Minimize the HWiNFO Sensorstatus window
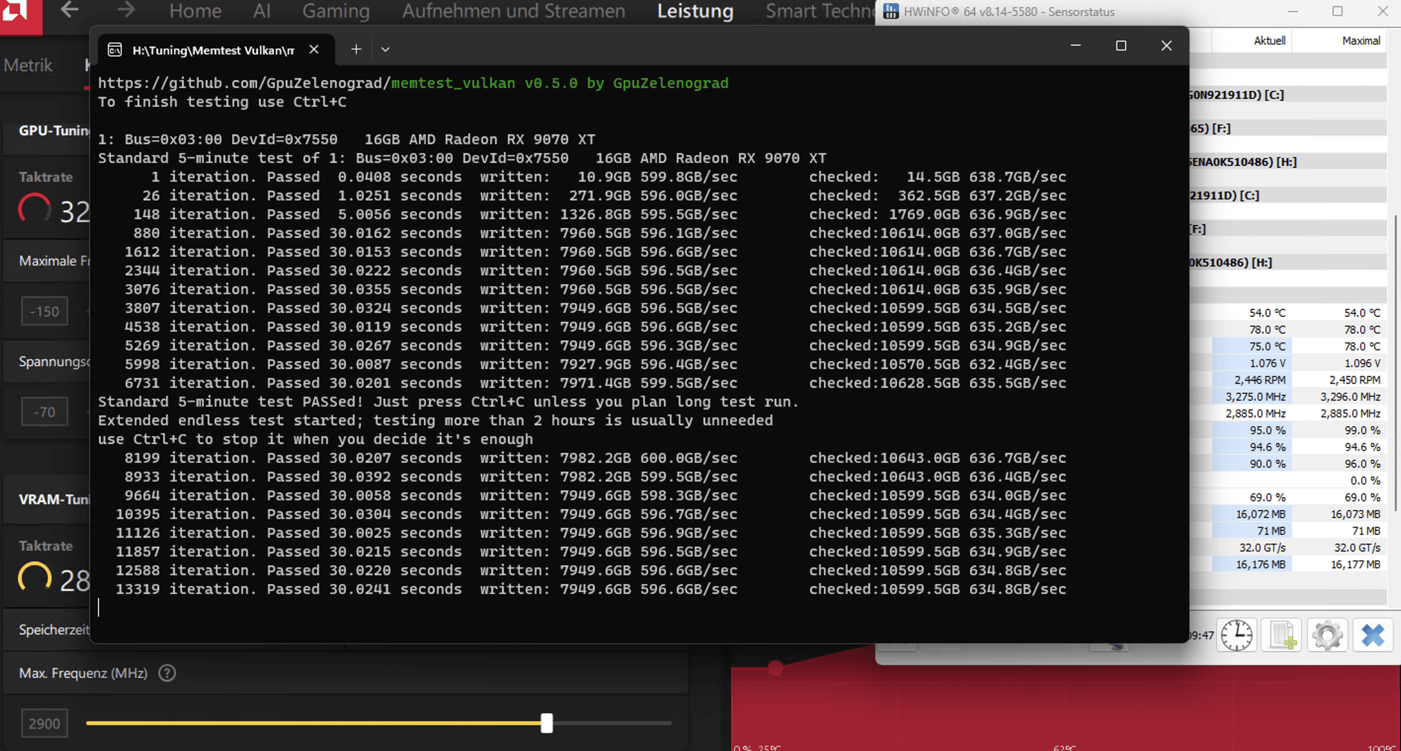Screen dimensions: 1401x751 tap(1293, 11)
